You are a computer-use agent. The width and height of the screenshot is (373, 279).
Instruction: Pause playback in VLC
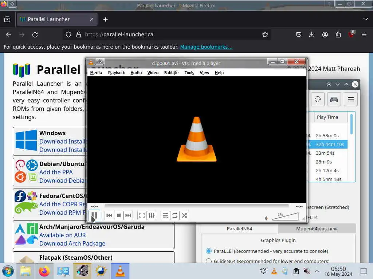pyautogui.click(x=94, y=215)
